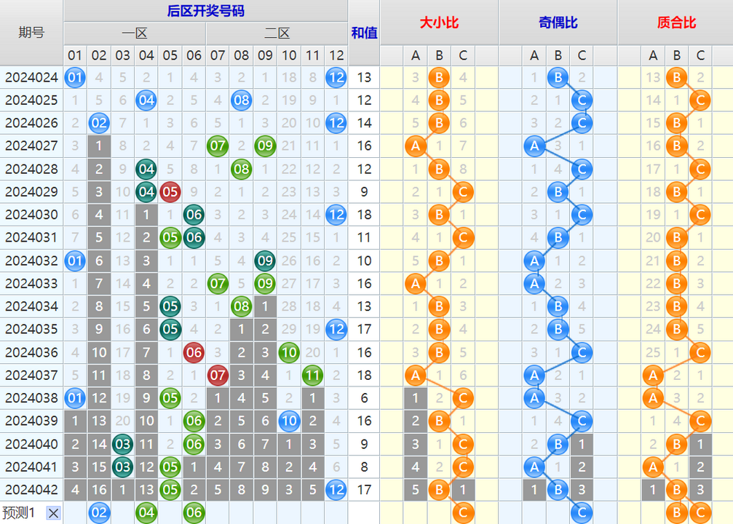Click dark ball 09 in row 2024032
Screen dimensions: 733x524
tap(266, 261)
